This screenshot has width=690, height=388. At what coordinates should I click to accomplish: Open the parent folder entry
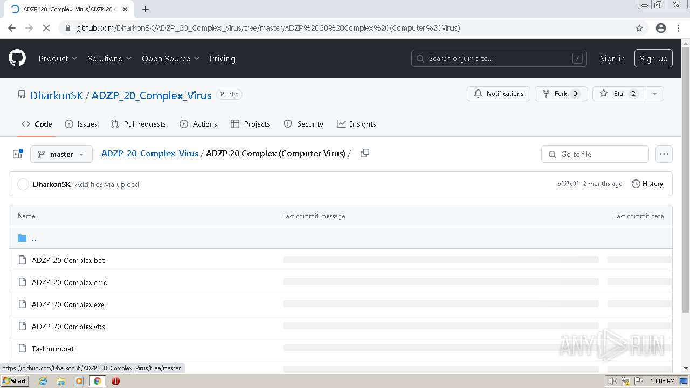click(34, 238)
